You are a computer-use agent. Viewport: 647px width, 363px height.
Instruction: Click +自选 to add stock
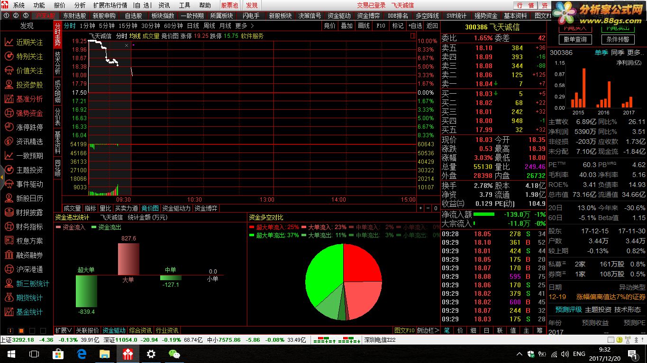[415, 26]
